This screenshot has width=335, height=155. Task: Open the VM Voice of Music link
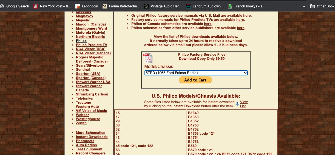pyautogui.click(x=91, y=111)
